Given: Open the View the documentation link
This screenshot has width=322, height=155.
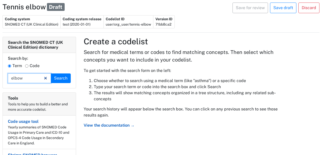Looking at the screenshot, I should pos(109,125).
